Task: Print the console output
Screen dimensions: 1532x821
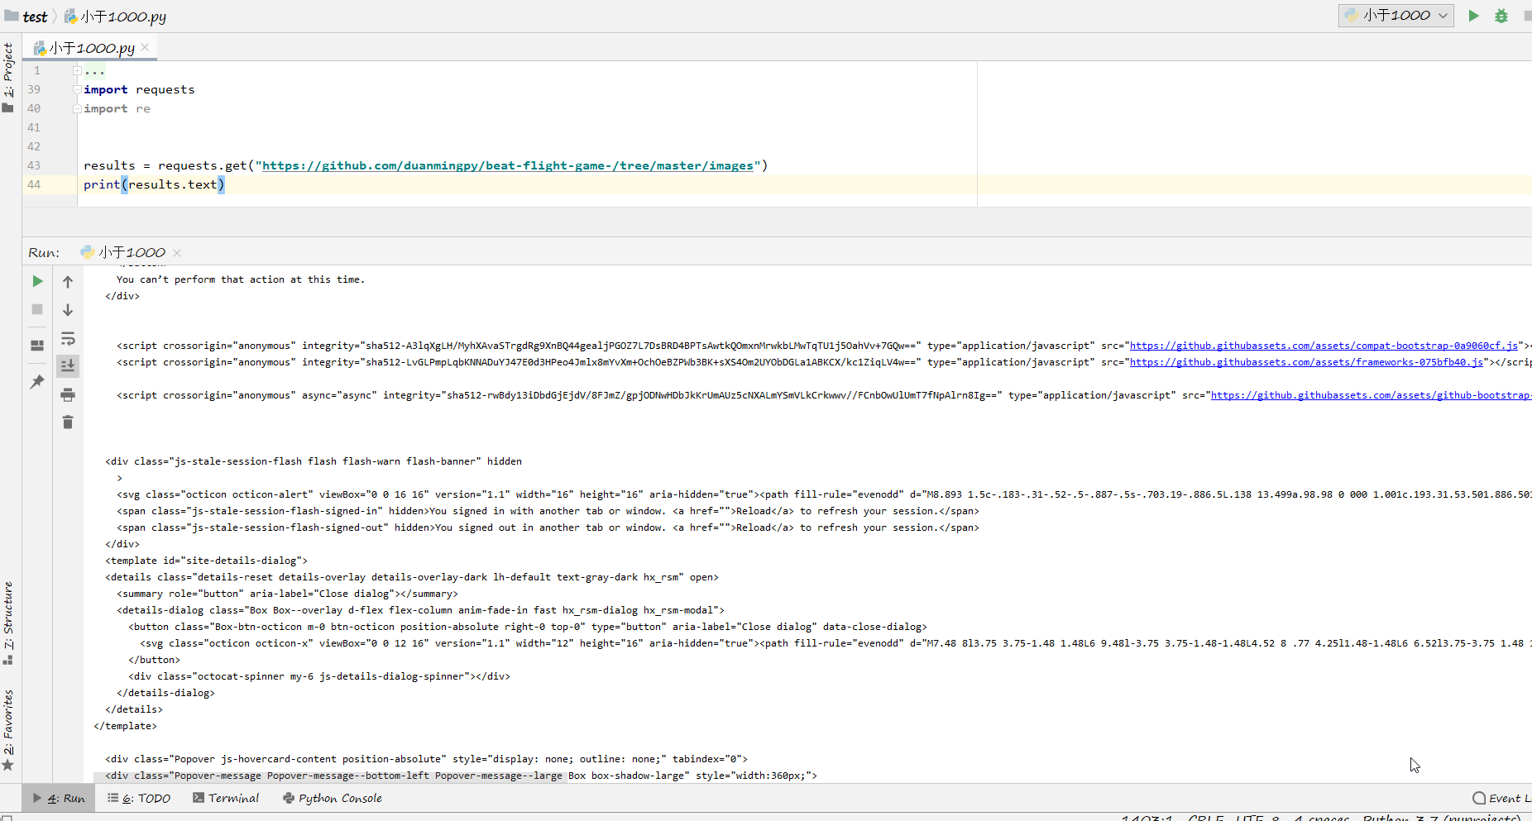Action: pos(68,394)
